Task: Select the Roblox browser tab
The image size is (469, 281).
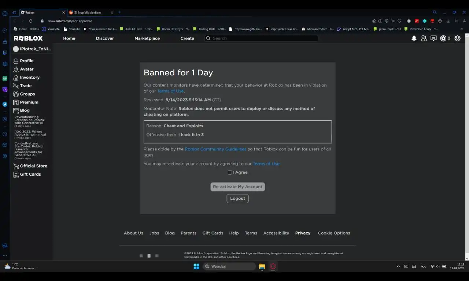Action: (x=43, y=12)
